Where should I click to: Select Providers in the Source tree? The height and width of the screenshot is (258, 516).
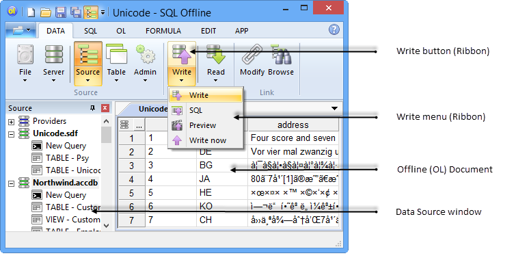[49, 121]
